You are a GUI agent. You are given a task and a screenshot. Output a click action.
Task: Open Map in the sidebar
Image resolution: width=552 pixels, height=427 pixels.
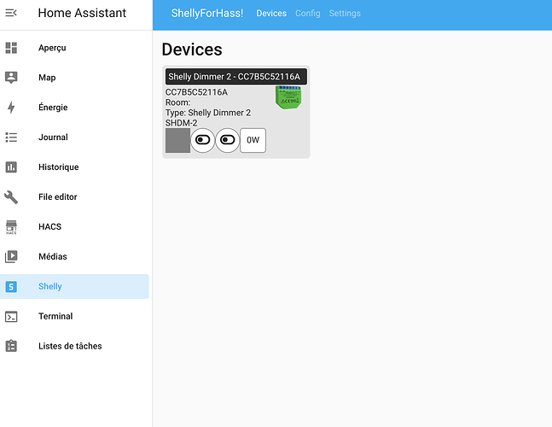pyautogui.click(x=74, y=78)
